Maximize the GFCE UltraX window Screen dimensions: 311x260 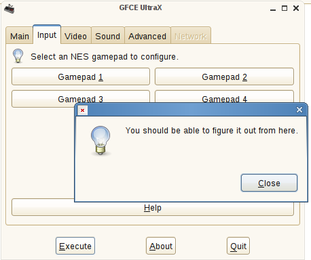tap(285, 8)
